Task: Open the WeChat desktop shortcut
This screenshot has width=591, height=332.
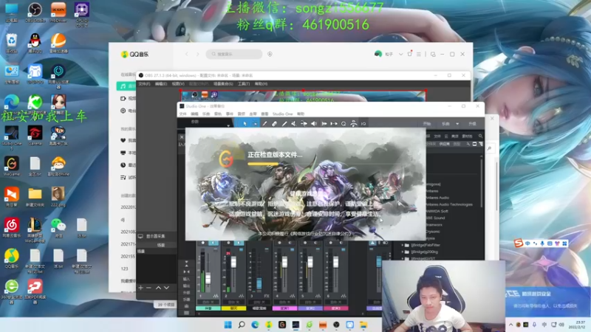Action: coord(58,228)
